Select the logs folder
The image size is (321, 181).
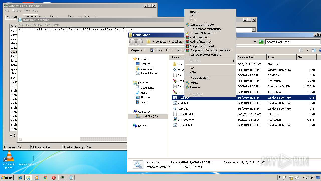pyautogui.click(x=180, y=64)
